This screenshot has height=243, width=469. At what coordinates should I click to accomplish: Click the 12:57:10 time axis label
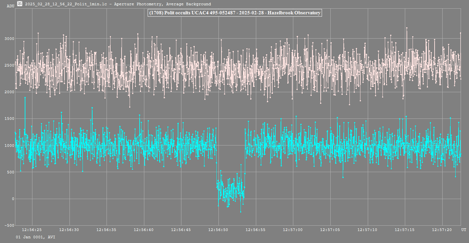tap(368, 230)
